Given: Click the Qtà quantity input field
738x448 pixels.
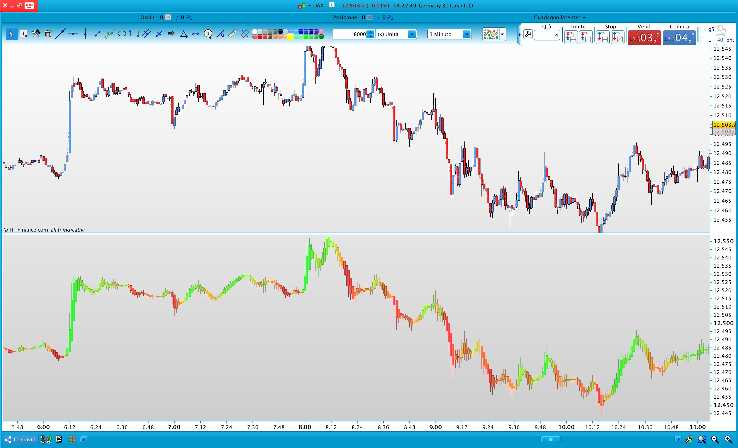Looking at the screenshot, I should [x=547, y=35].
